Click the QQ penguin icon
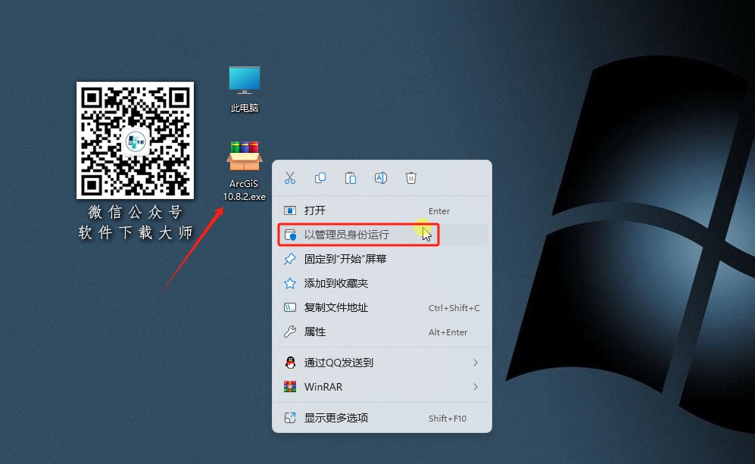Image resolution: width=755 pixels, height=464 pixels. point(291,363)
